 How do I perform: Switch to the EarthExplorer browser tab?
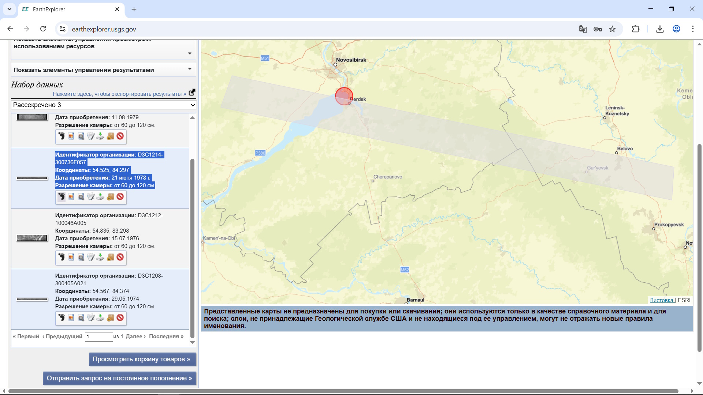point(70,10)
